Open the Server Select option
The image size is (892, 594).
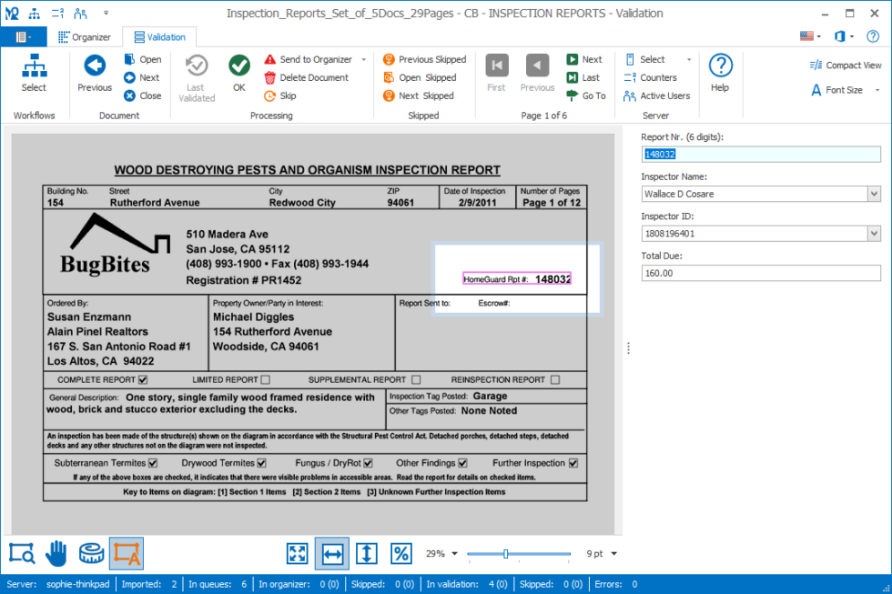[644, 59]
